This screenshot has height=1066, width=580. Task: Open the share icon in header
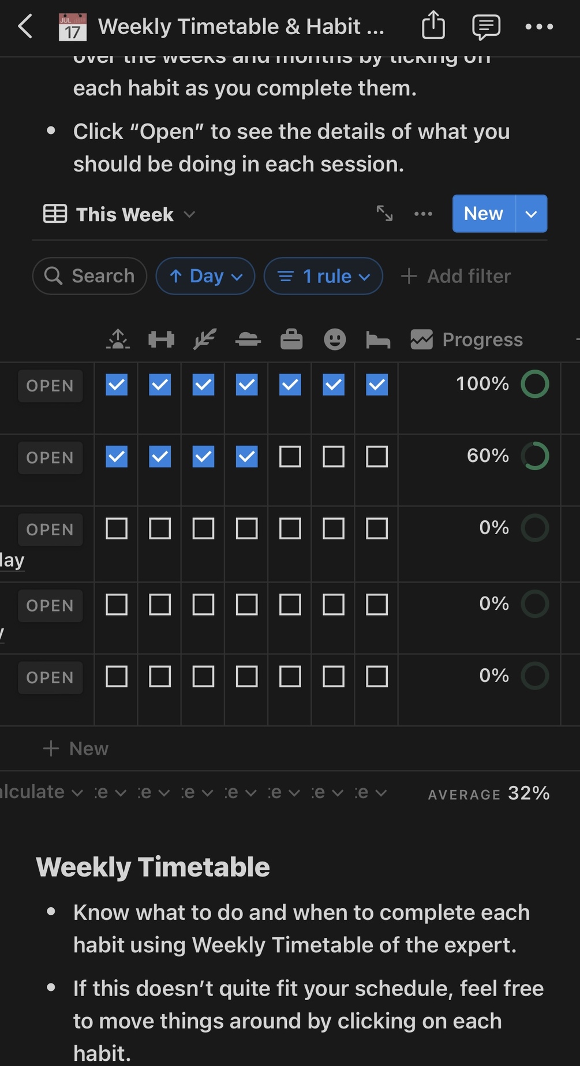pyautogui.click(x=433, y=26)
